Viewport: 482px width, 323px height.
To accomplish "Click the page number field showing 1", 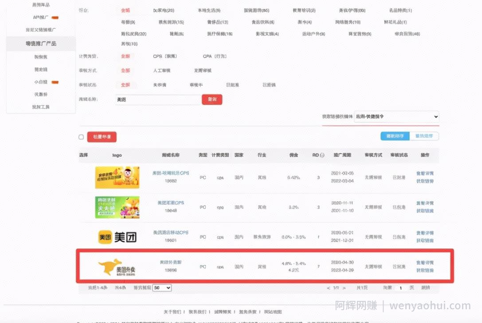I will pos(401,288).
